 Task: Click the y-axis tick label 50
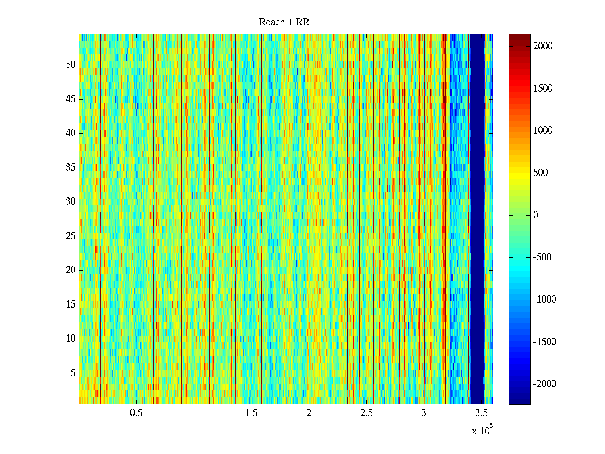pos(71,65)
